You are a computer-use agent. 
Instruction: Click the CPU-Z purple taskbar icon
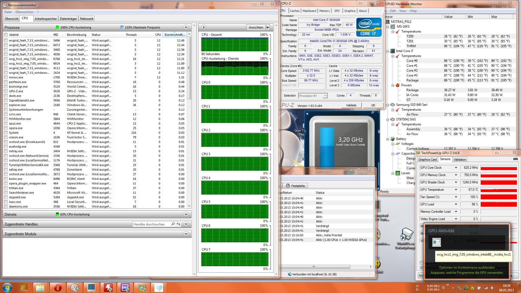125,288
